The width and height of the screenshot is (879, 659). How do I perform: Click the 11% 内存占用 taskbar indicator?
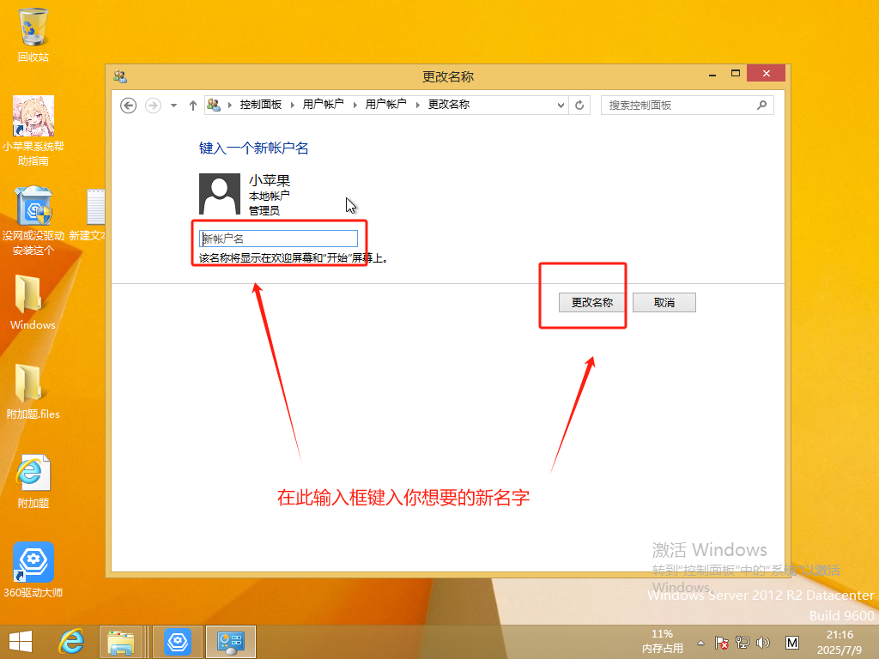click(662, 642)
